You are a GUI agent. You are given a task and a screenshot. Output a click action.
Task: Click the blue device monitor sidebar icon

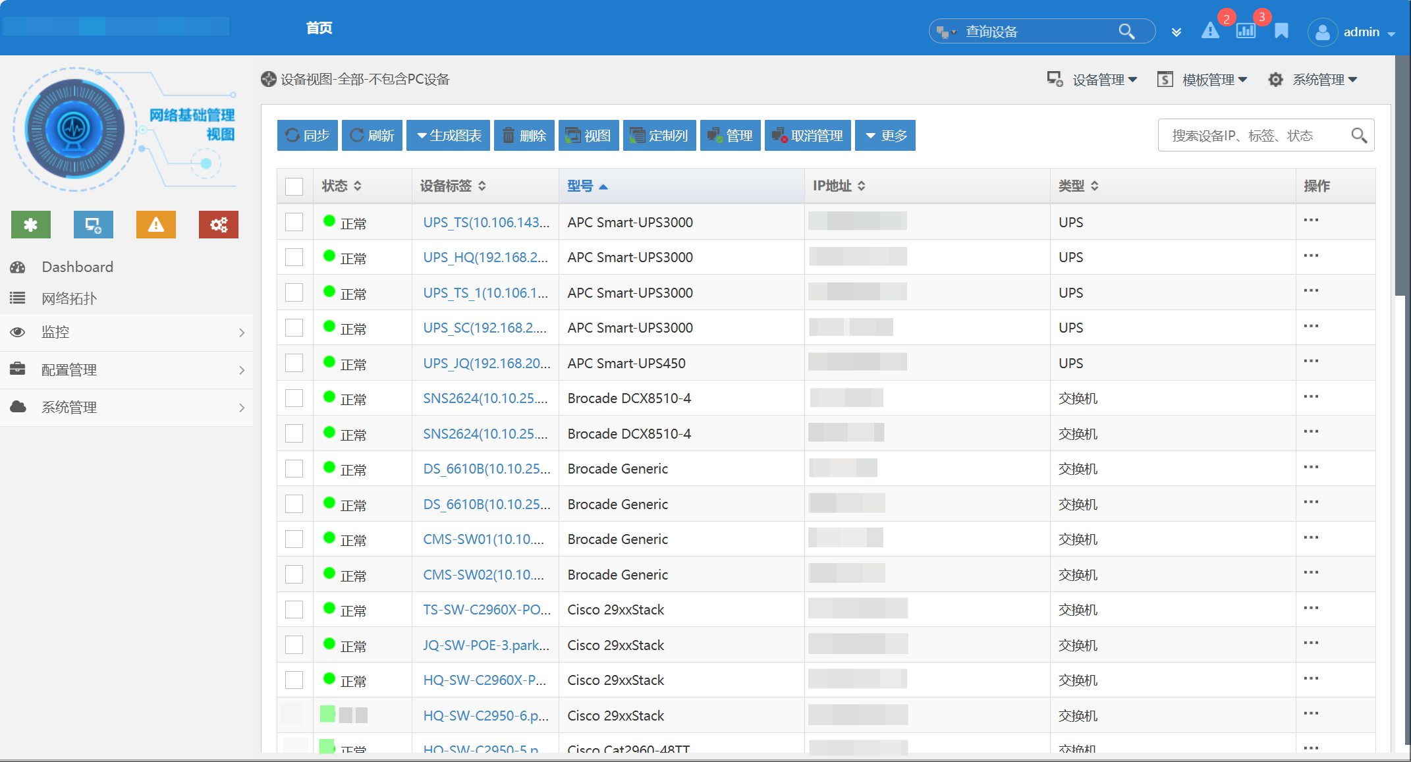[x=94, y=225]
